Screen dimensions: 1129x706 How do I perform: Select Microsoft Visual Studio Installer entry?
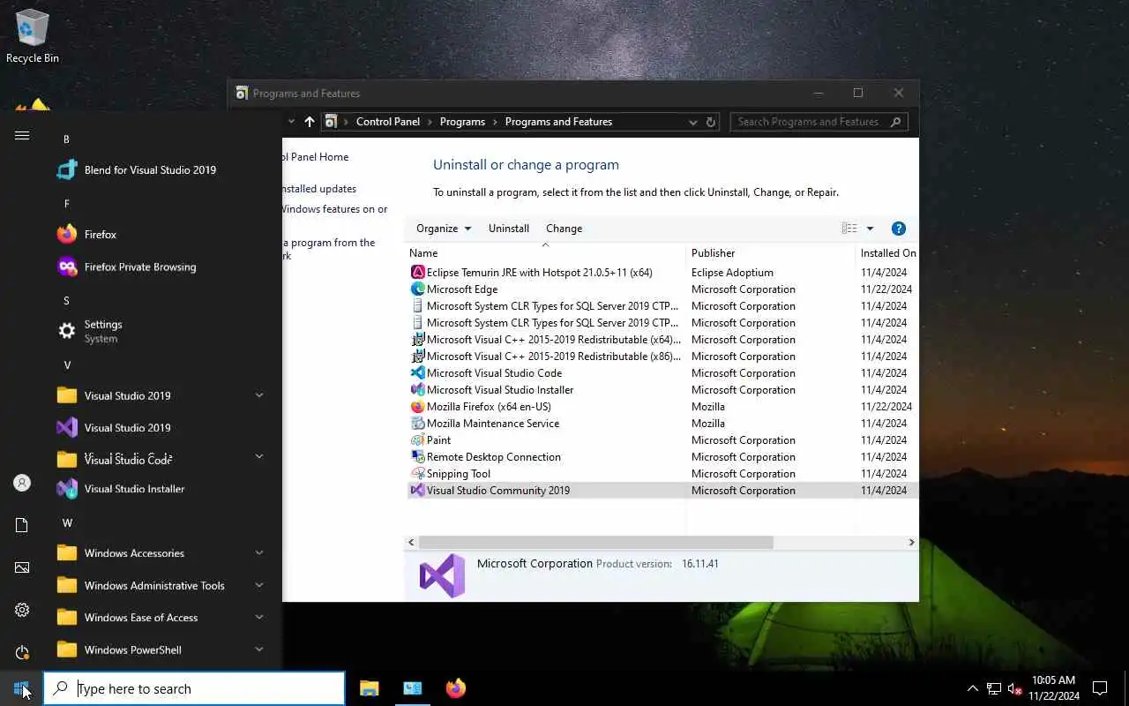coord(662,390)
